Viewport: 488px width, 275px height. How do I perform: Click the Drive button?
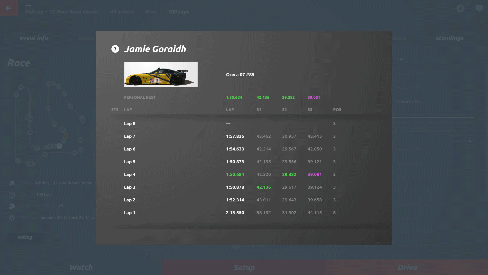point(407,267)
